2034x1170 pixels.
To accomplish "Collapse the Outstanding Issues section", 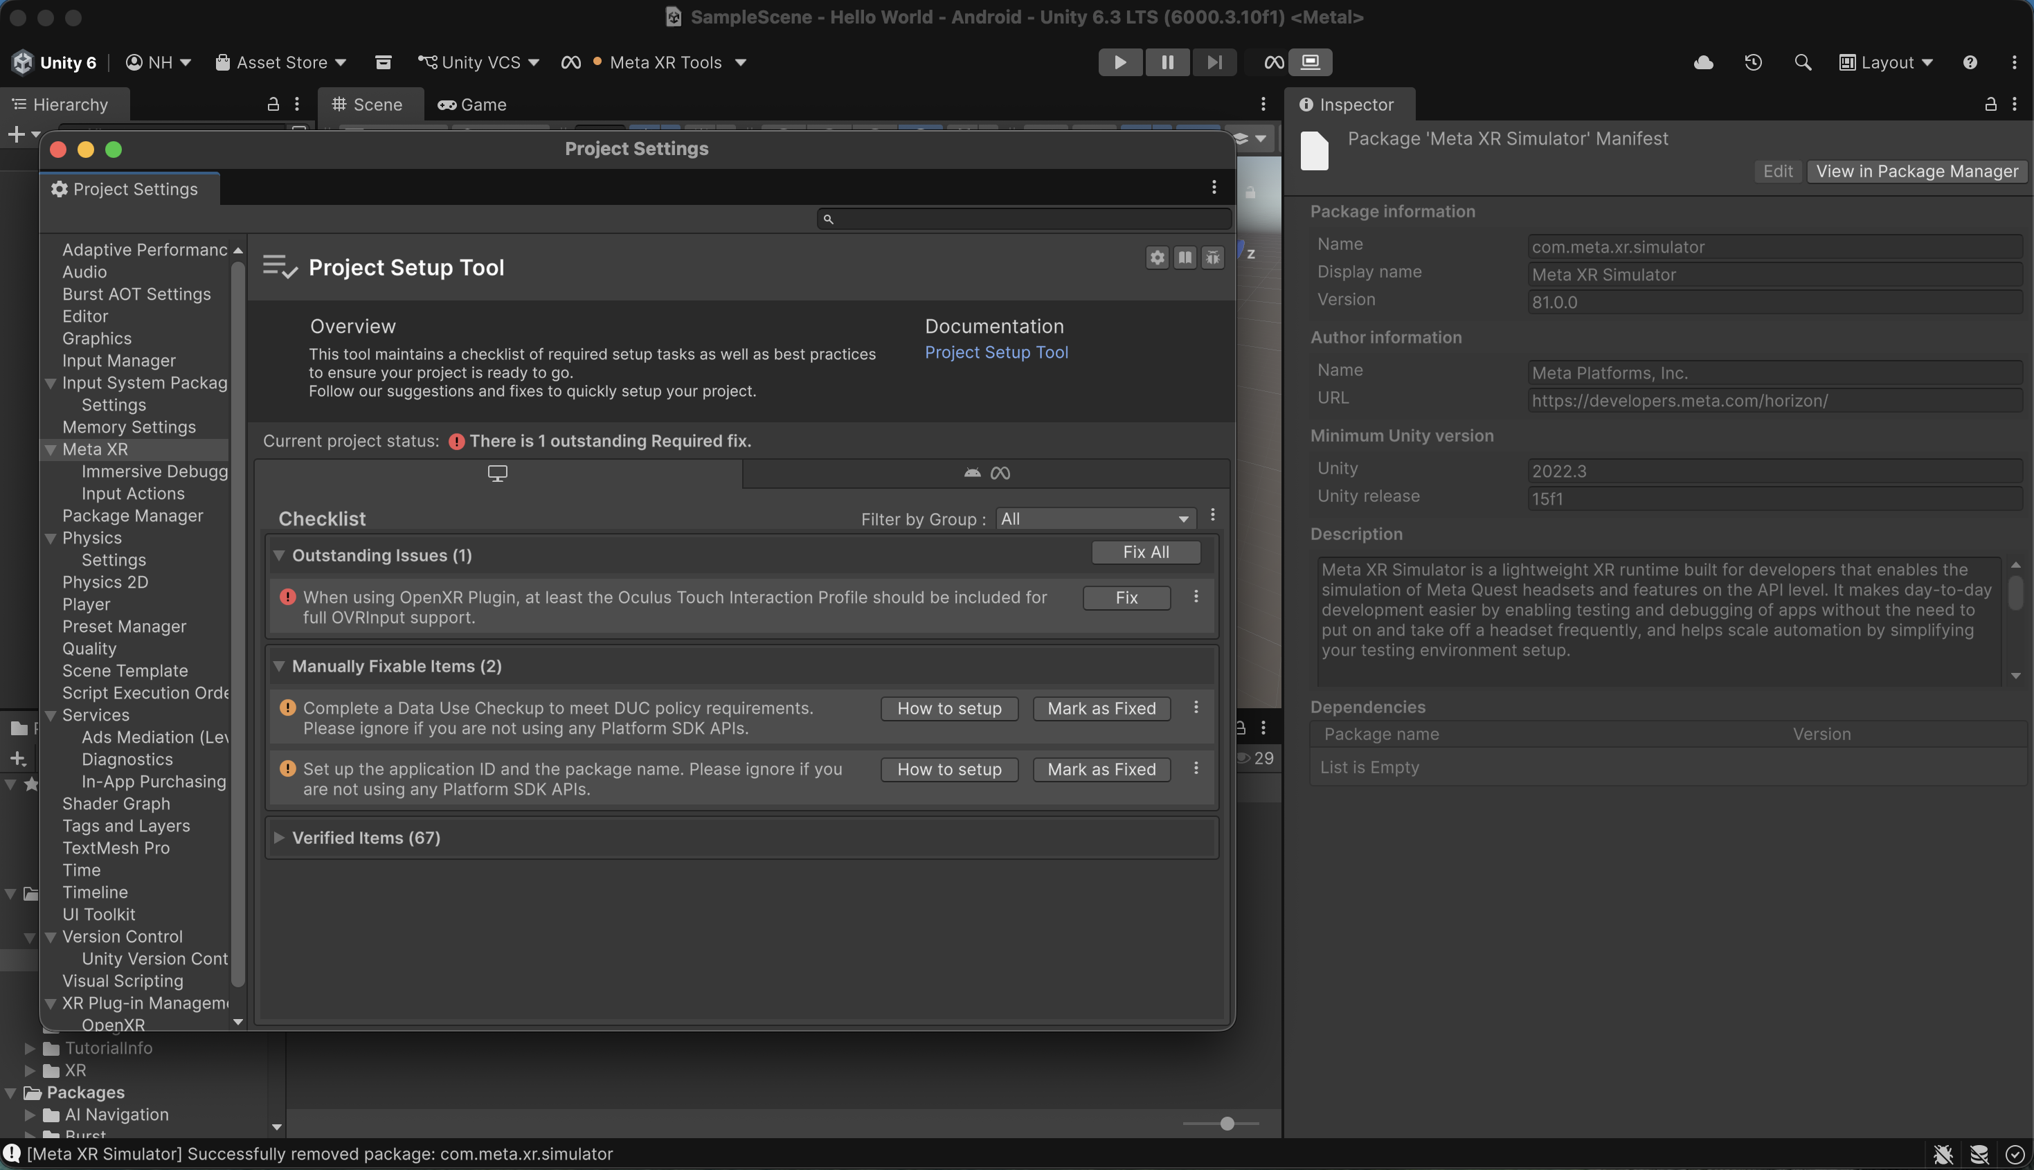I will coord(280,555).
